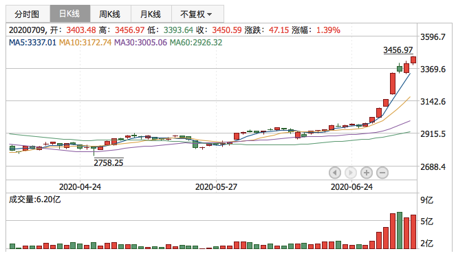The image size is (456, 258).
Task: Click the 2688.4 price axis value
Action: click(433, 166)
